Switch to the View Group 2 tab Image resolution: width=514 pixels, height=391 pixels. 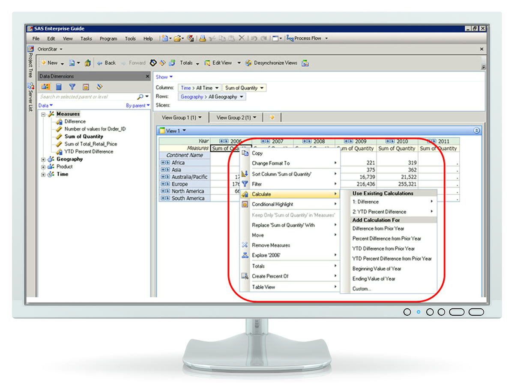tap(236, 118)
